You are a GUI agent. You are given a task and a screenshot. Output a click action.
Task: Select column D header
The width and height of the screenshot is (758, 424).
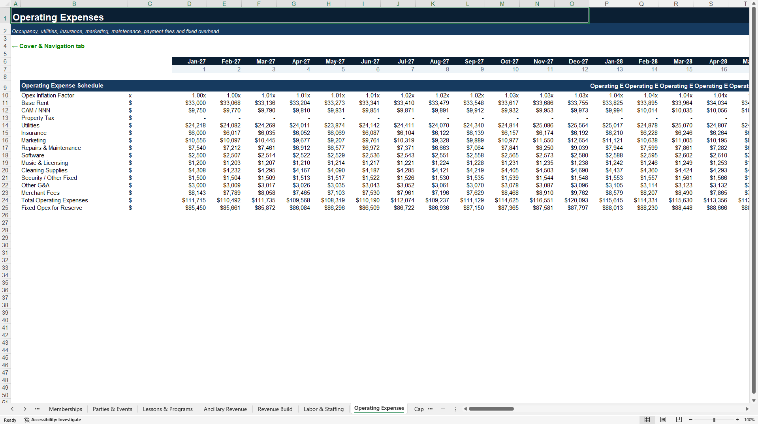tap(189, 4)
